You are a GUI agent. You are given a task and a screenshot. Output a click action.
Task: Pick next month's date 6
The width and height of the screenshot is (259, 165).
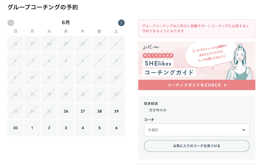116,128
